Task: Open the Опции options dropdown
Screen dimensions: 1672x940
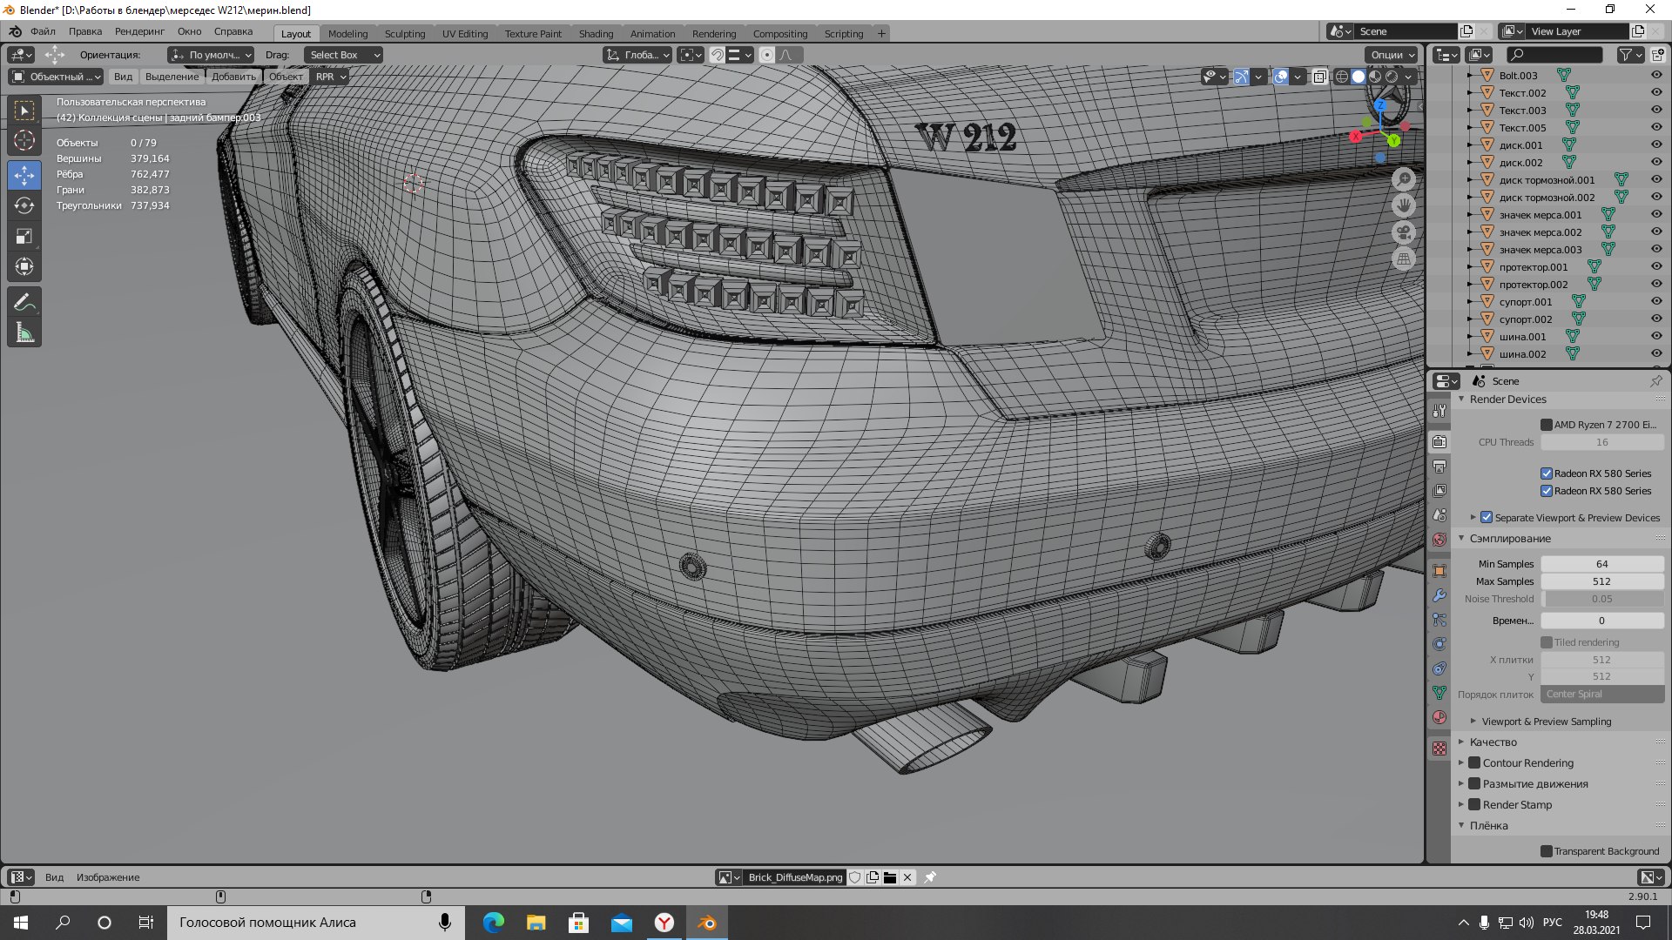Action: point(1392,55)
